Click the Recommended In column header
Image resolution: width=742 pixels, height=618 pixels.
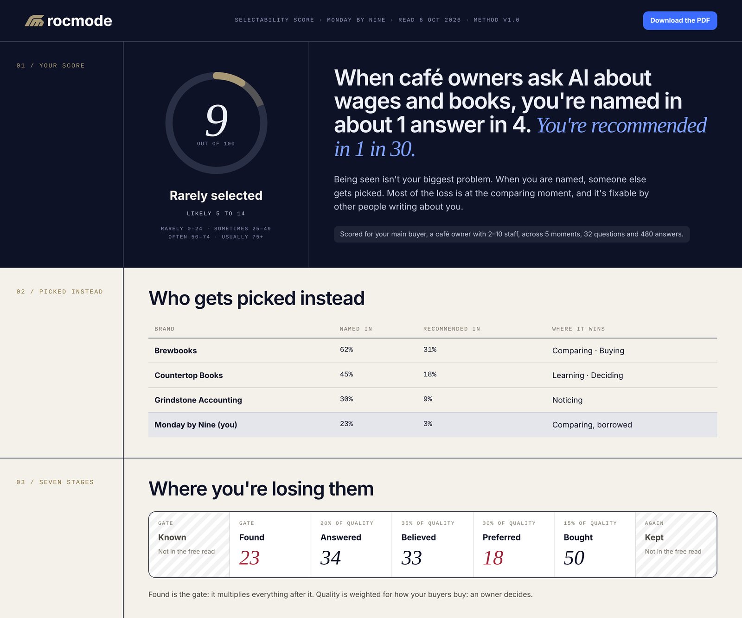point(451,329)
